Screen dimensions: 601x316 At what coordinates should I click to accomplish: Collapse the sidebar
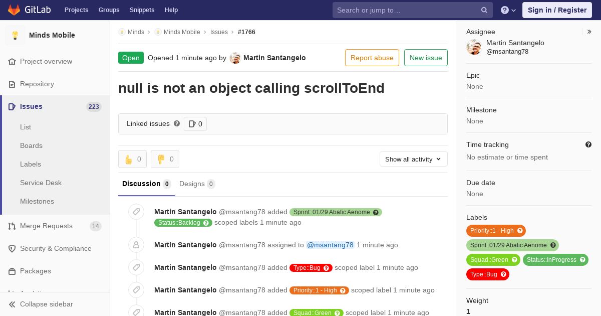tap(55, 304)
